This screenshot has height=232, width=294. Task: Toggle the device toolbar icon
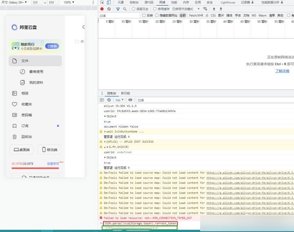109,2
